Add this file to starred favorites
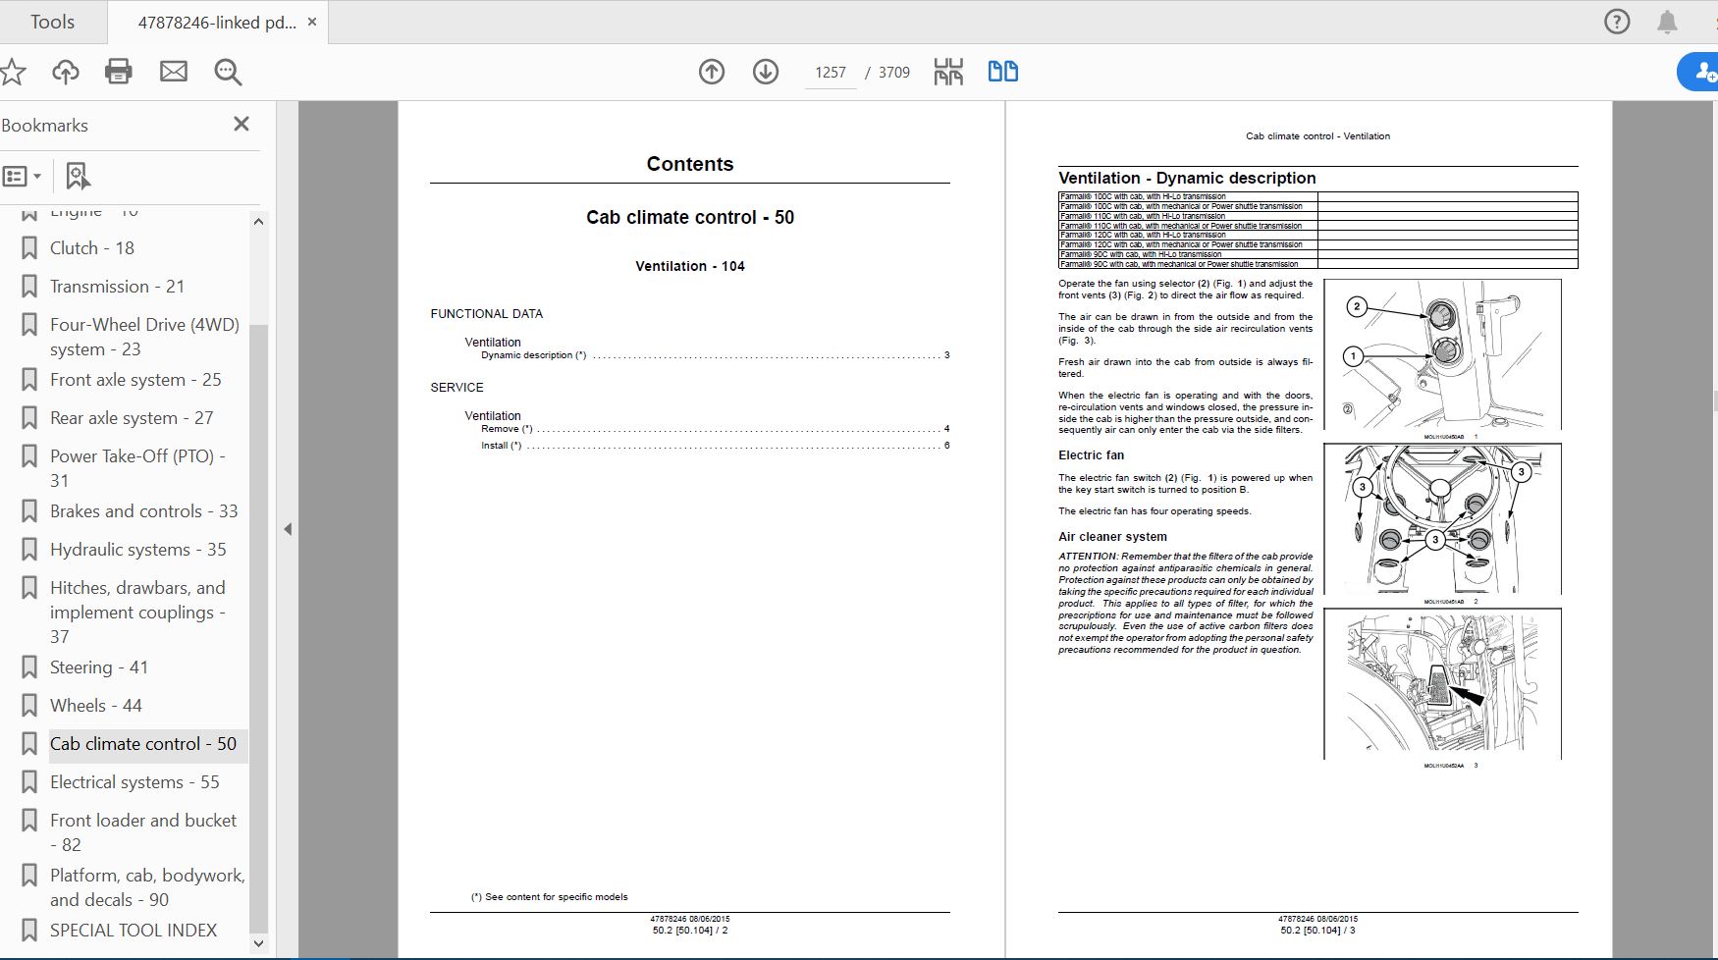 12,72
